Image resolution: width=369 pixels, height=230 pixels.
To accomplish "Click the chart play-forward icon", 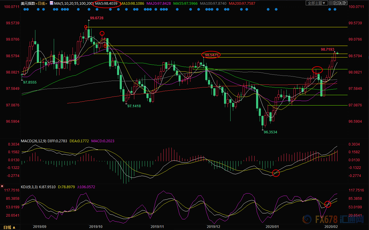I will [x=340, y=3].
